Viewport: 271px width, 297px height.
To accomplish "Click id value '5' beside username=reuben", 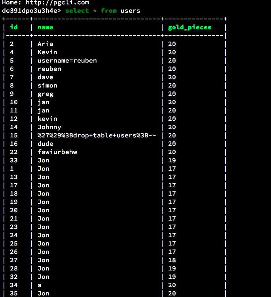I will 12,61.
